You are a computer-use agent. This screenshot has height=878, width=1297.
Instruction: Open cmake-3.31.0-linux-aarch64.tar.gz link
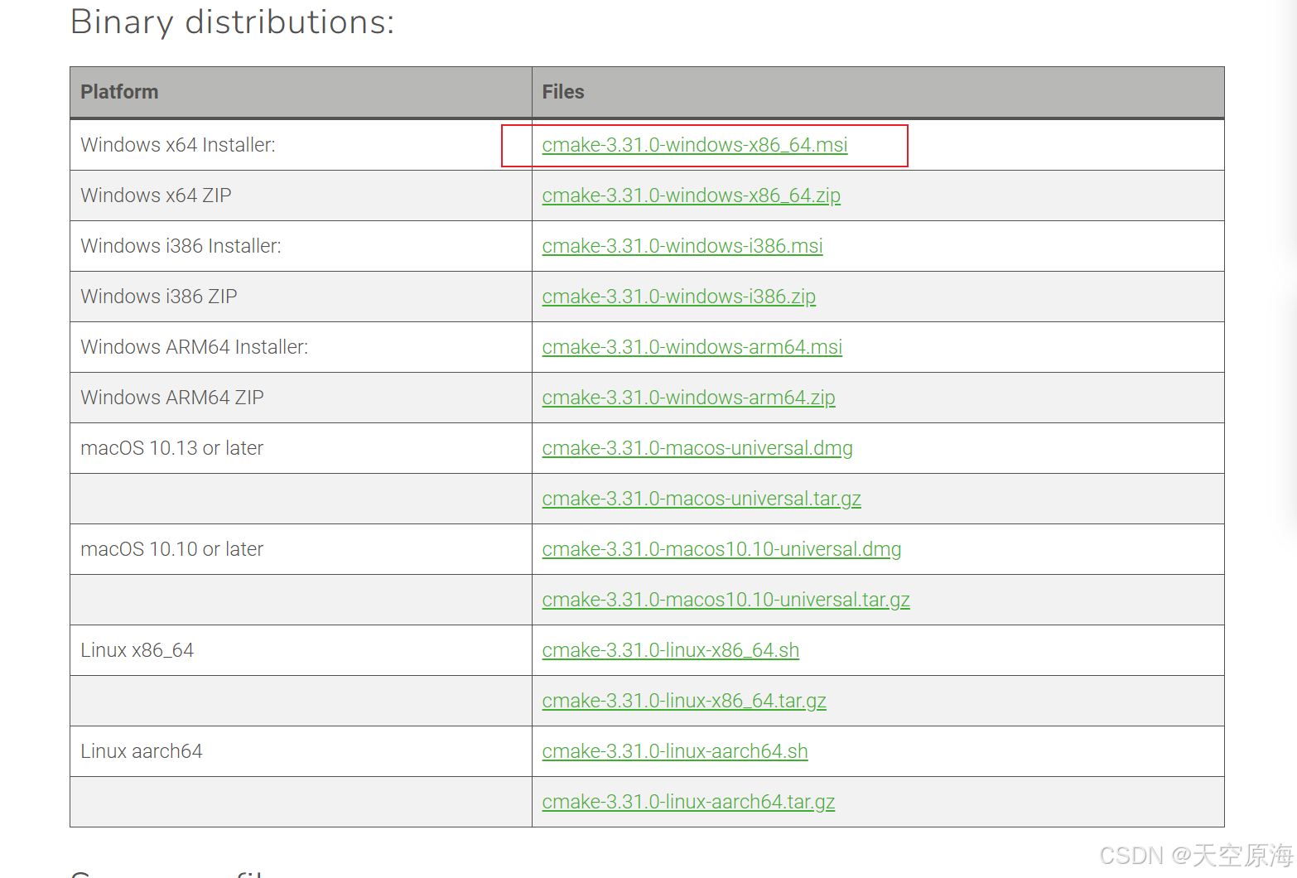[688, 802]
